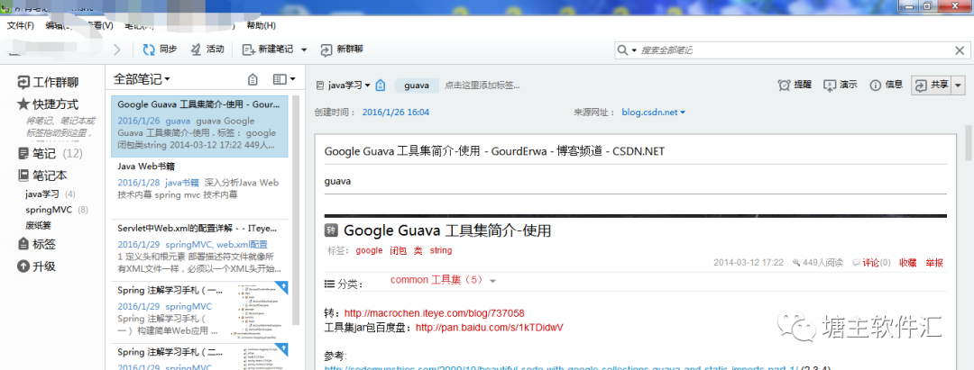Click the 共享 share button
The width and height of the screenshot is (974, 370).
tap(931, 86)
